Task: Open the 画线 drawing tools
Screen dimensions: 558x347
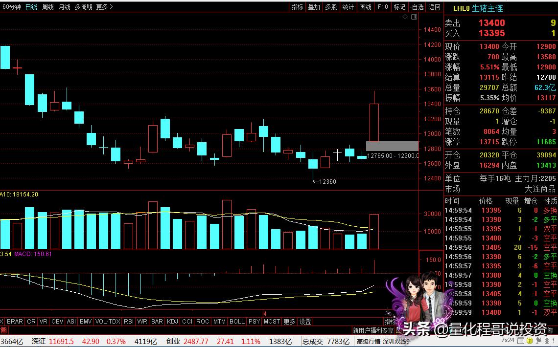Action: click(365, 7)
